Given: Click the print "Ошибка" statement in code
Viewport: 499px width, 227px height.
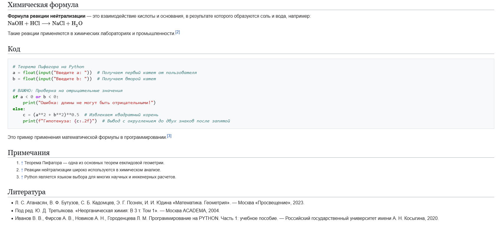Looking at the screenshot, I should pos(89,103).
